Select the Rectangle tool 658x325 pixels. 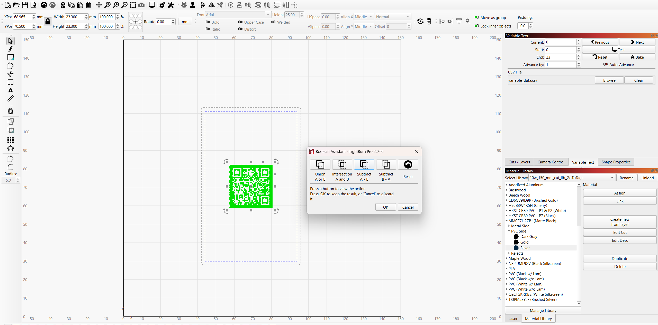[11, 57]
